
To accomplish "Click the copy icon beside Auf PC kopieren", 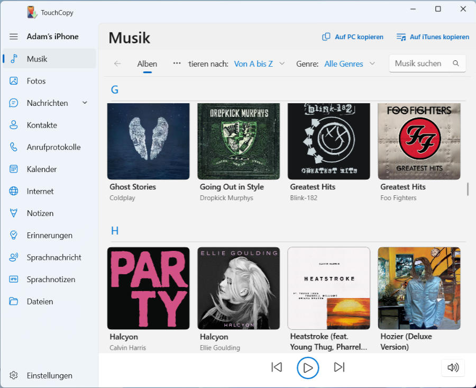I will point(326,37).
